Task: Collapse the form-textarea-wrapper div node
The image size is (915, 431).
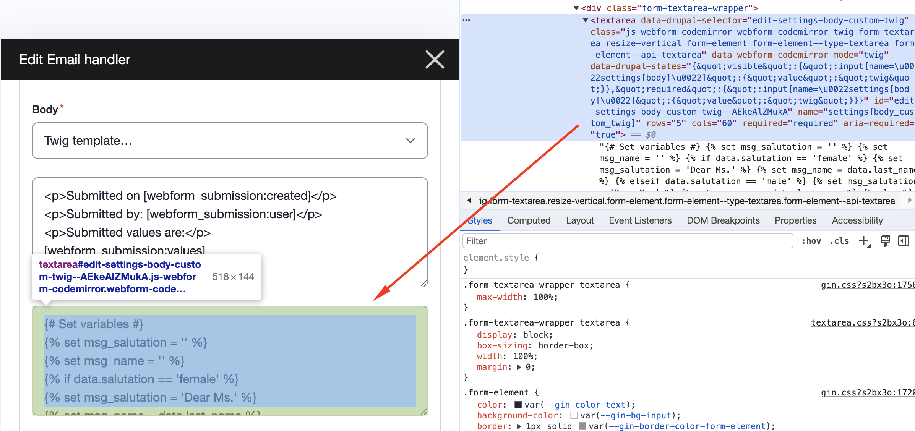Action: point(576,8)
